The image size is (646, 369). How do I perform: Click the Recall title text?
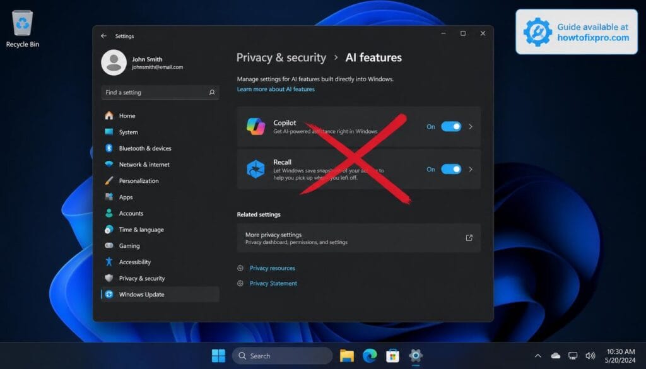(282, 162)
